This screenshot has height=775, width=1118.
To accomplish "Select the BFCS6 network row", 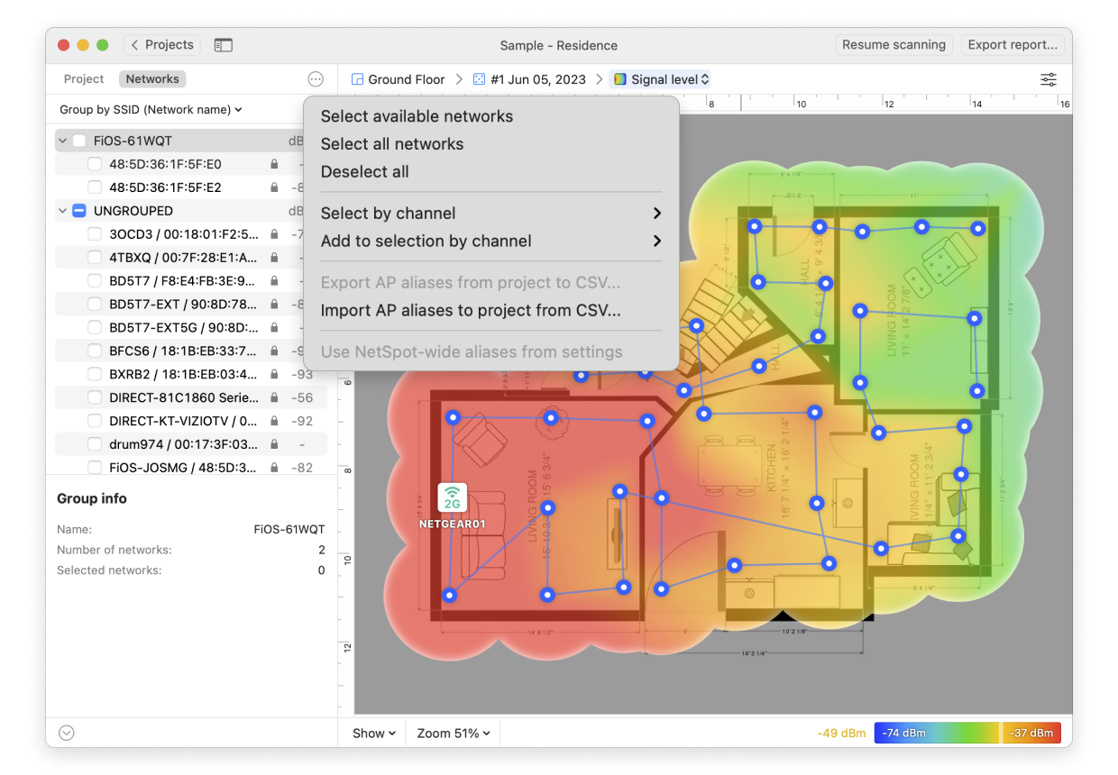I will (x=191, y=351).
